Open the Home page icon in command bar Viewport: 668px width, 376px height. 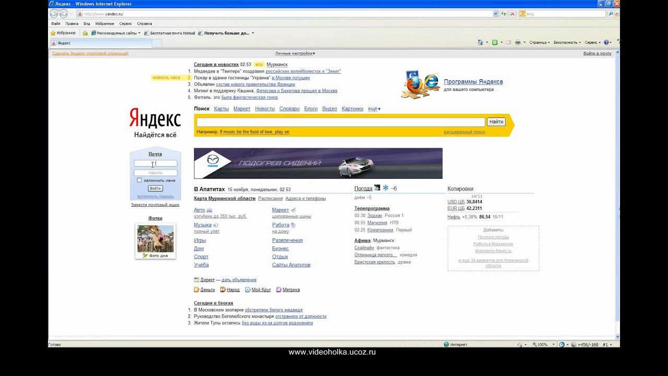[x=480, y=42]
